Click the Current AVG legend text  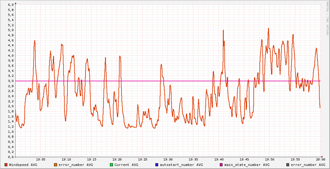point(126,165)
